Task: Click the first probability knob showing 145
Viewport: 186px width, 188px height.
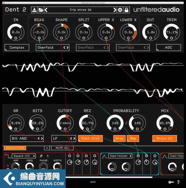Action: [115, 123]
